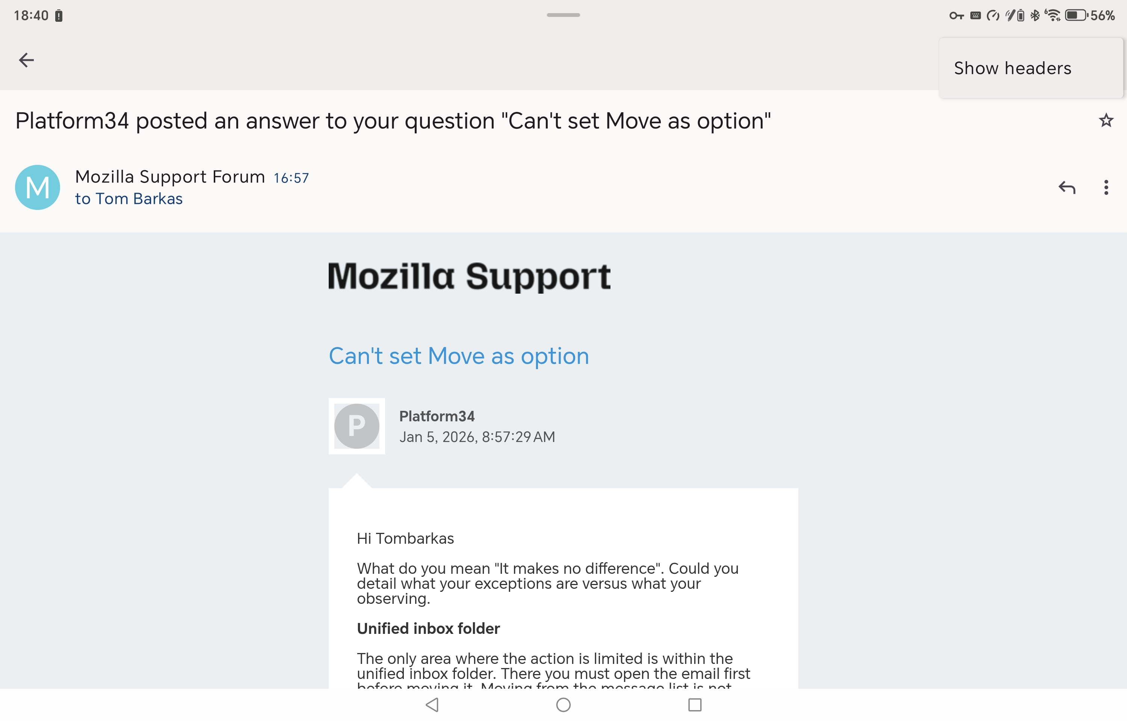This screenshot has width=1127, height=721.
Task: Tap the Platform34 profile picture
Action: coord(357,426)
